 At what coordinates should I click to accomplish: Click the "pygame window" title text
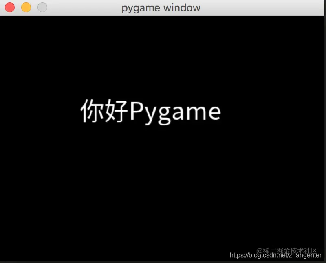pyautogui.click(x=161, y=8)
